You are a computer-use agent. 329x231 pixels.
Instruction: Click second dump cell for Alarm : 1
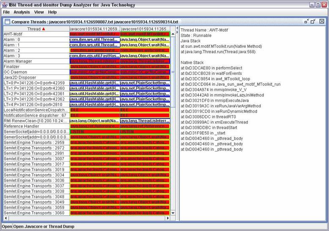click(145, 45)
